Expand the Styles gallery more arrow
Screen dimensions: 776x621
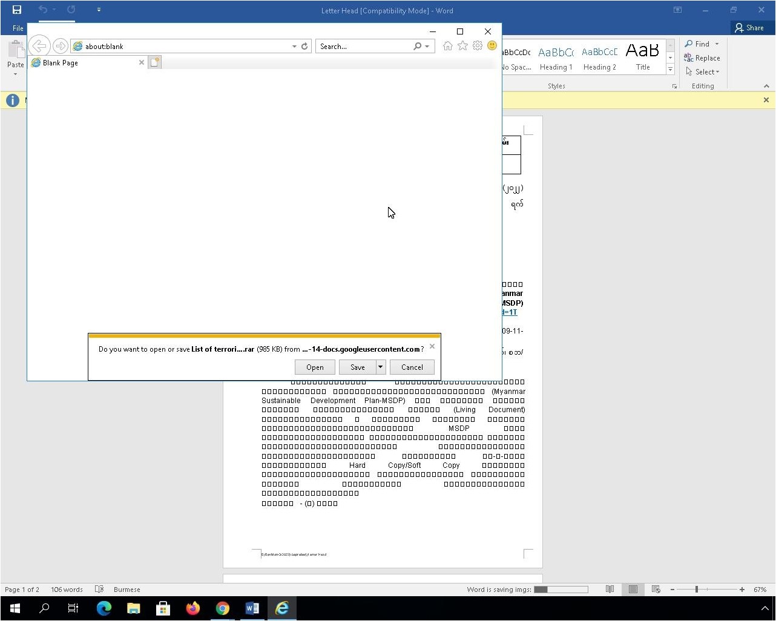tap(670, 70)
